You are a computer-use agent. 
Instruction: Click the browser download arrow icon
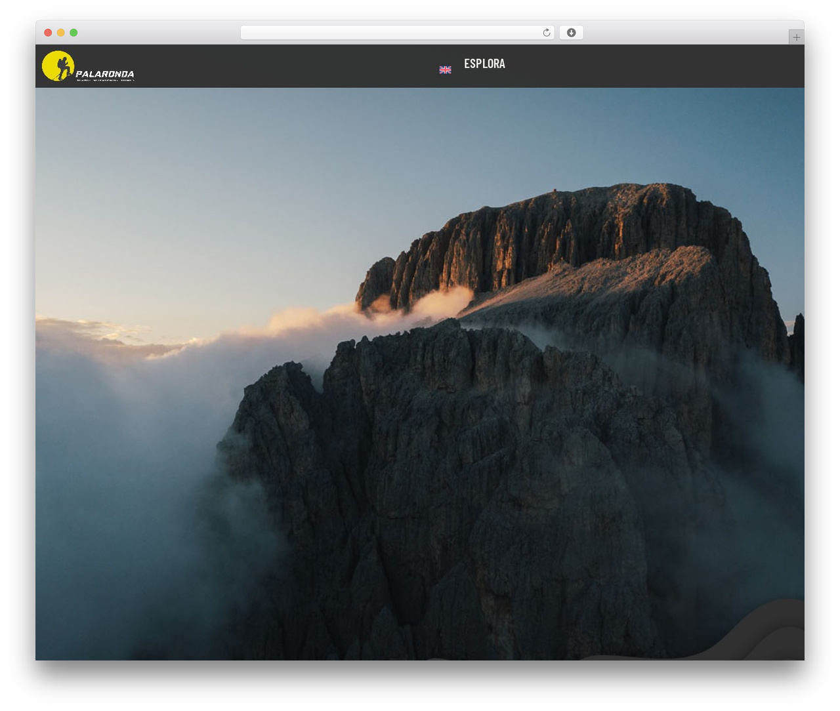(571, 33)
